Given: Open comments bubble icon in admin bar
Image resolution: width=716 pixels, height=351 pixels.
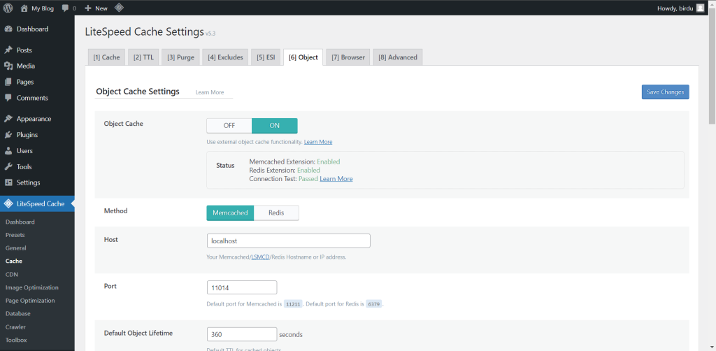Looking at the screenshot, I should click(65, 8).
